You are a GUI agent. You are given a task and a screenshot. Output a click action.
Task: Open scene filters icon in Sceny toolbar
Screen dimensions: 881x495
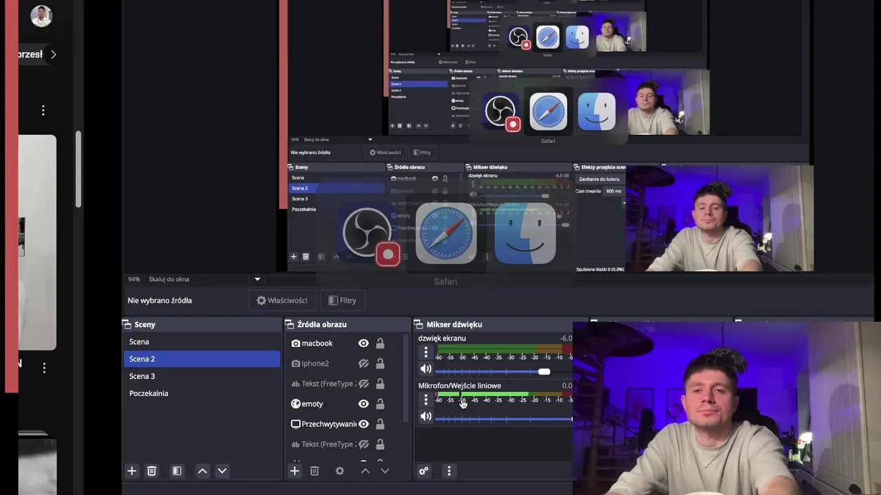point(177,471)
